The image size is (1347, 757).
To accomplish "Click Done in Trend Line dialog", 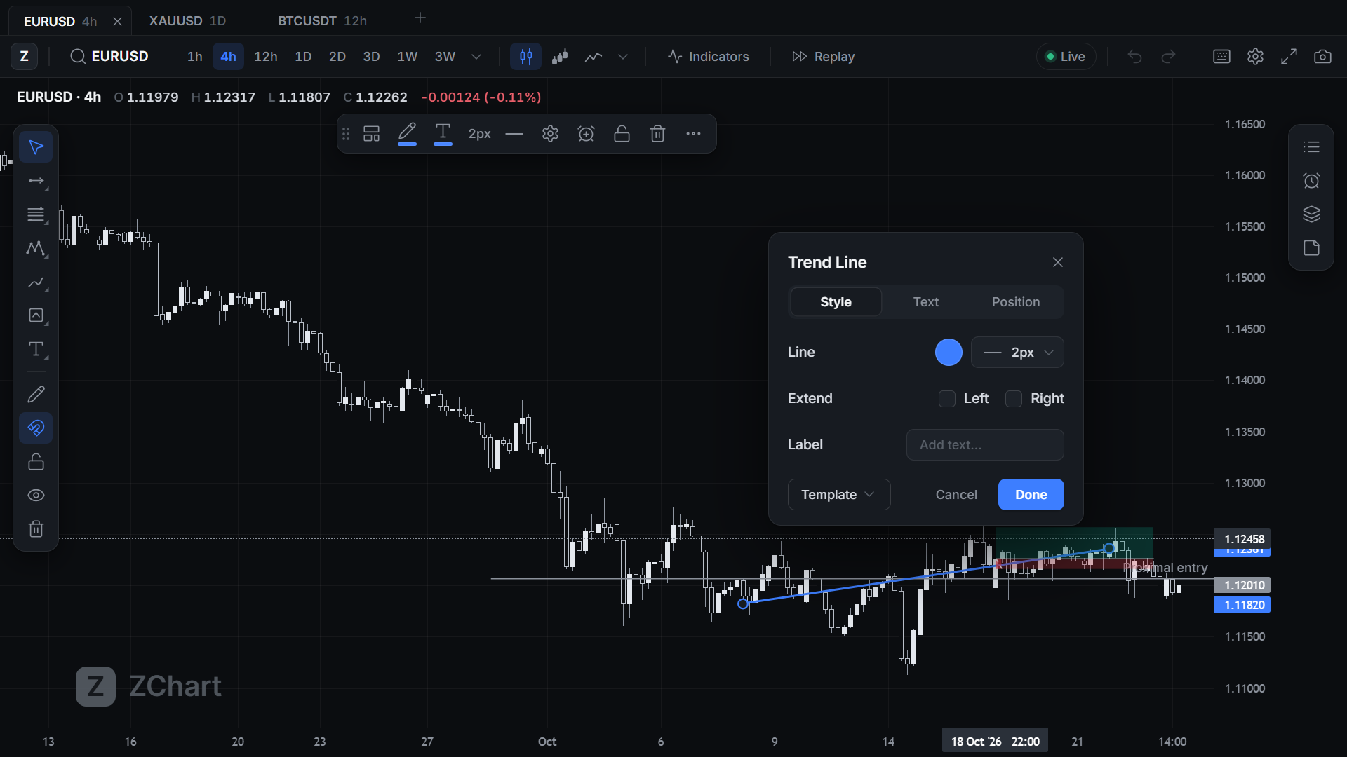I will (x=1031, y=495).
